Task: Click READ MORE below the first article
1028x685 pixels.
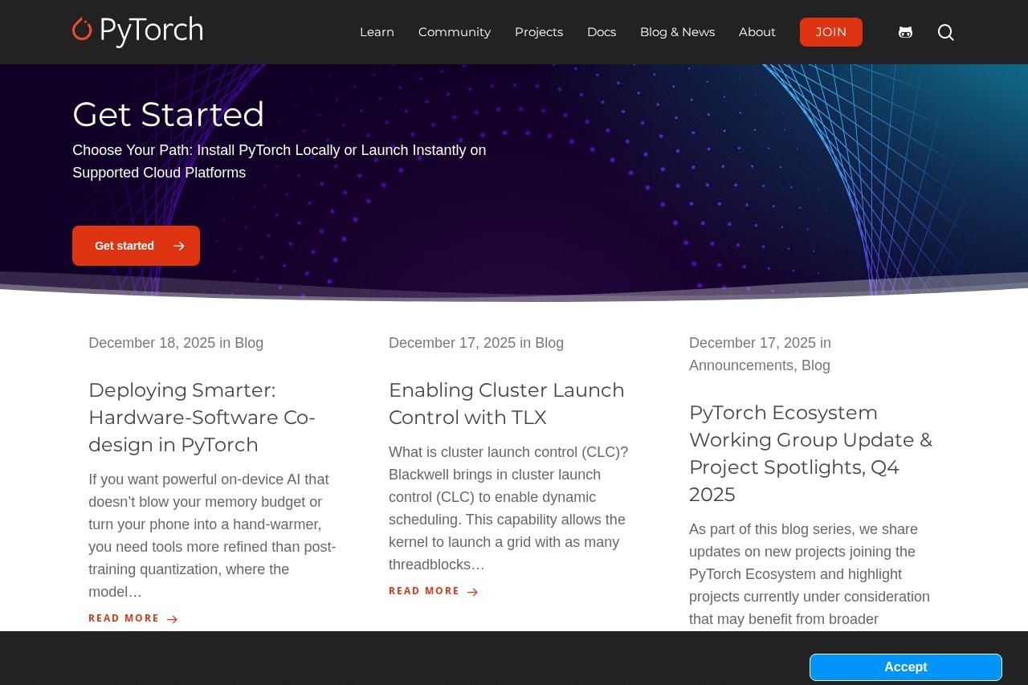Action: (124, 618)
